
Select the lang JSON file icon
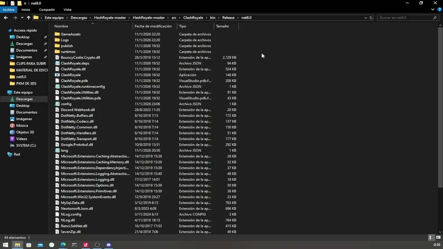57,150
